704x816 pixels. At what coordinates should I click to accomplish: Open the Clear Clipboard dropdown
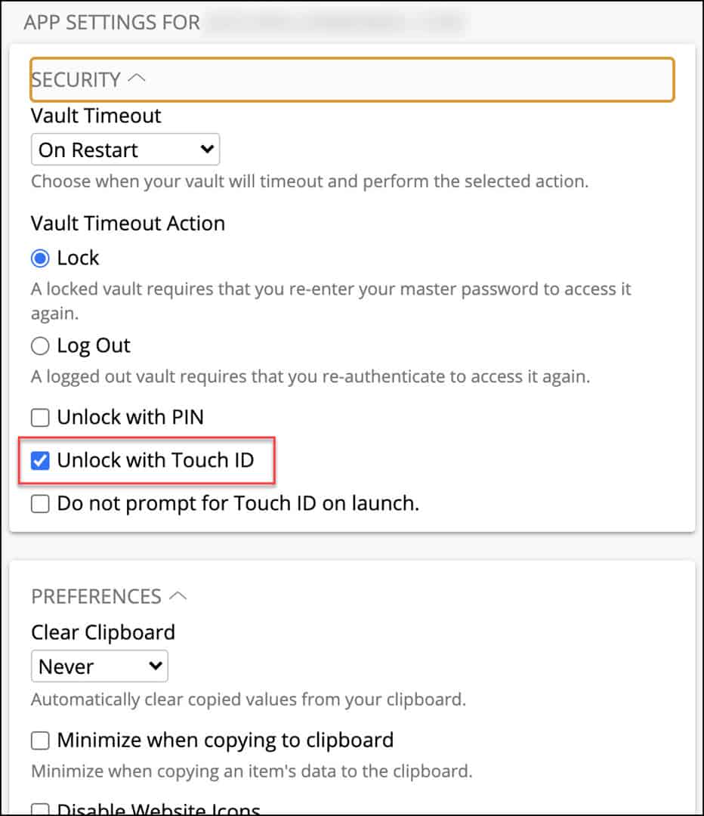click(x=99, y=666)
